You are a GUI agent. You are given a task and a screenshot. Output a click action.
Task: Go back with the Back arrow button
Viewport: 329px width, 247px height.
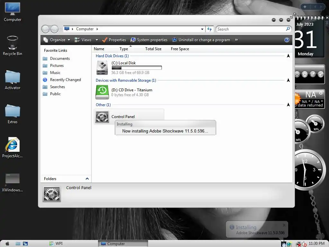[45, 29]
